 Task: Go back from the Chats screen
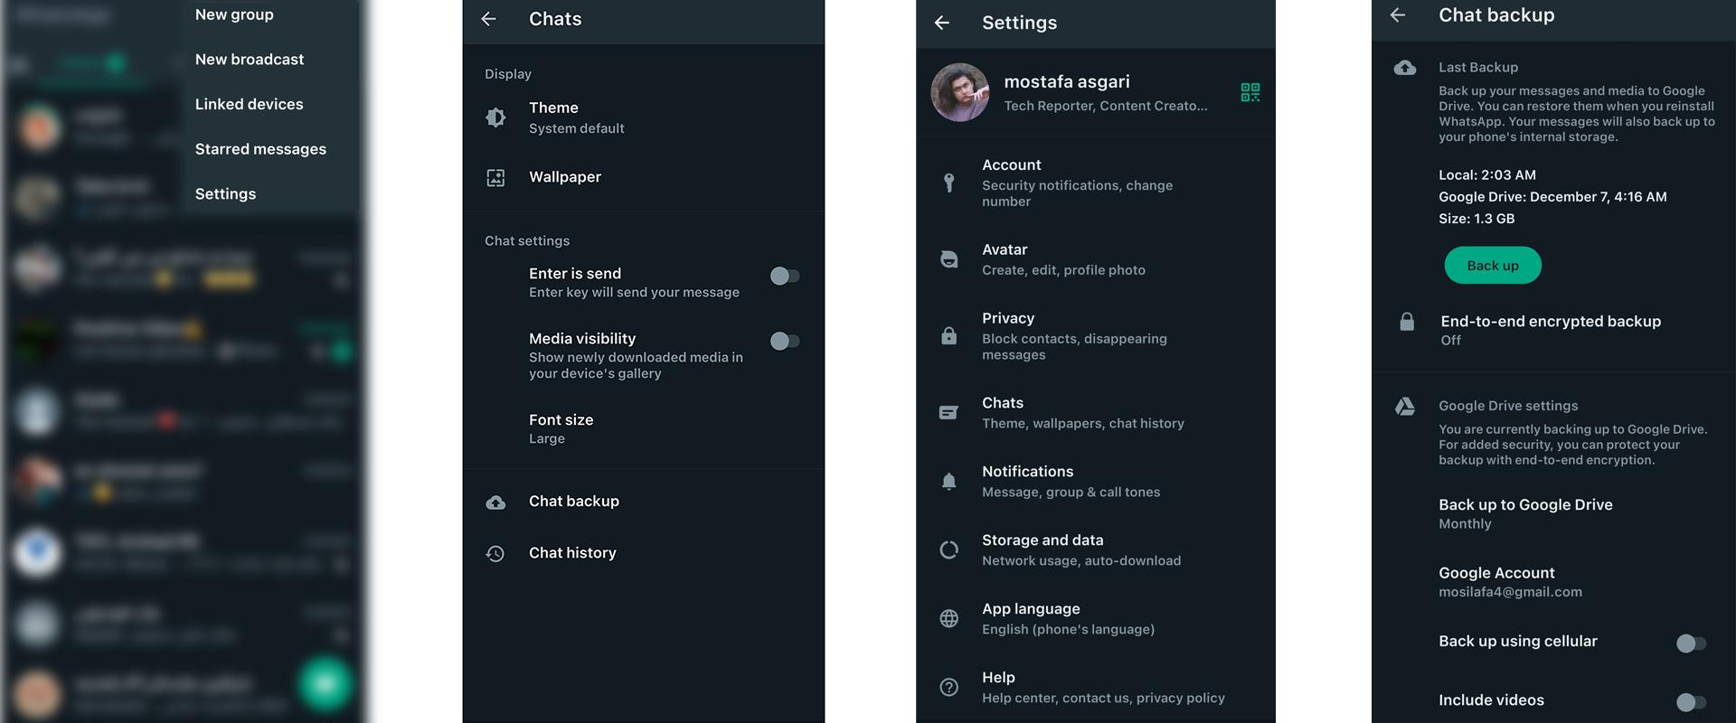point(488,19)
